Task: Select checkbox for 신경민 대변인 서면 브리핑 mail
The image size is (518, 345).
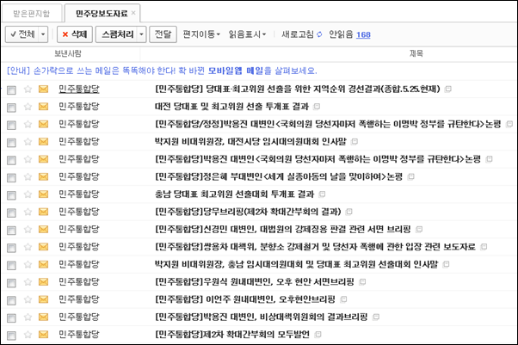Action: click(11, 230)
